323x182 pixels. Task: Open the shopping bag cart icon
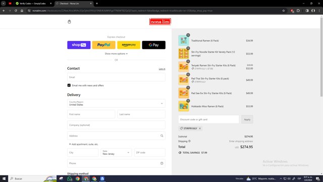(x=69, y=22)
